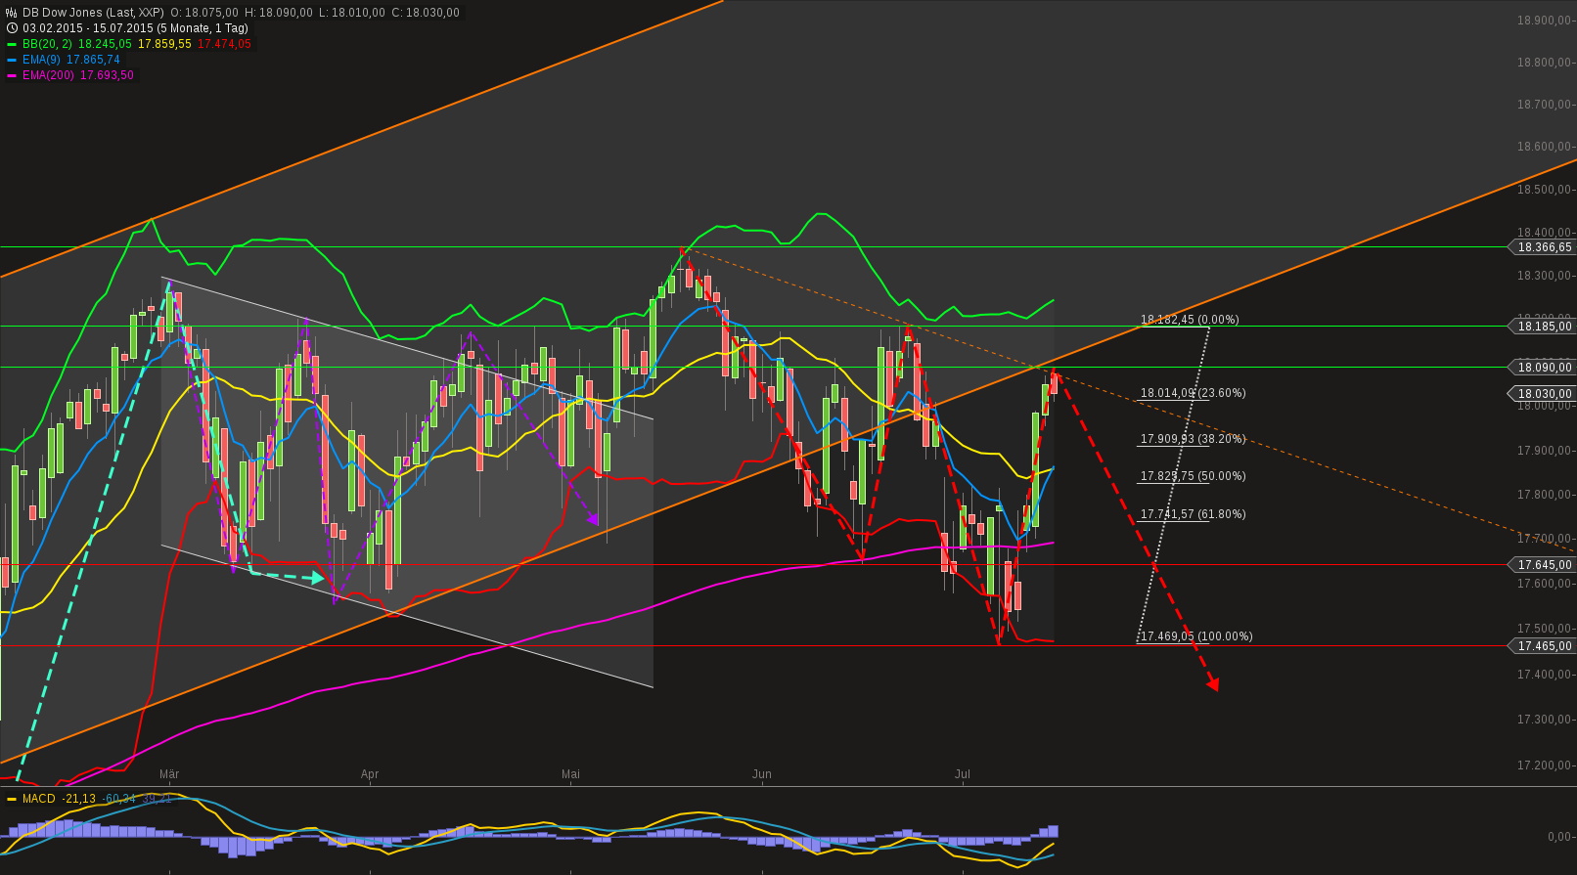This screenshot has height=875, width=1577.
Task: Click the blue EMA(9) color dash
Action: click(12, 60)
